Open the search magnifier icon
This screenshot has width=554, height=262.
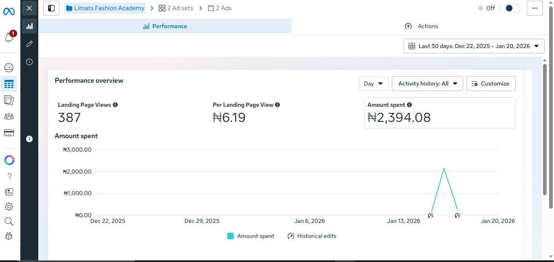point(9,221)
